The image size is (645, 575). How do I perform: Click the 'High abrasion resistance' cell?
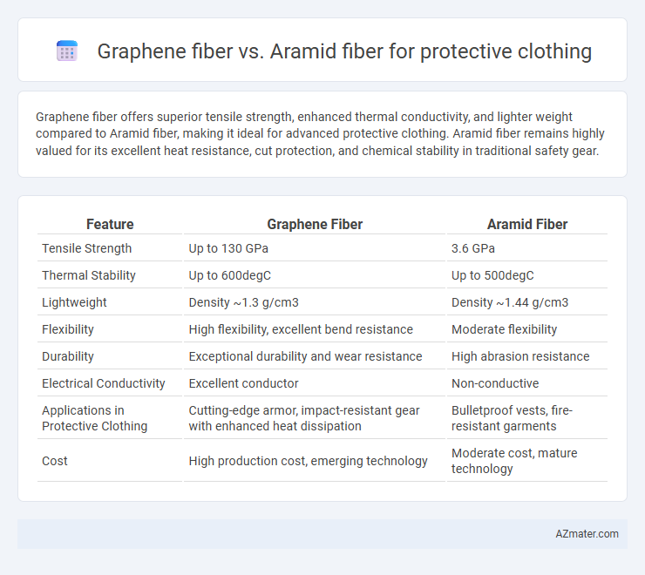click(520, 356)
